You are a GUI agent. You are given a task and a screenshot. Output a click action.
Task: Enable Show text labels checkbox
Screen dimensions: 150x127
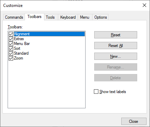pos(96,92)
